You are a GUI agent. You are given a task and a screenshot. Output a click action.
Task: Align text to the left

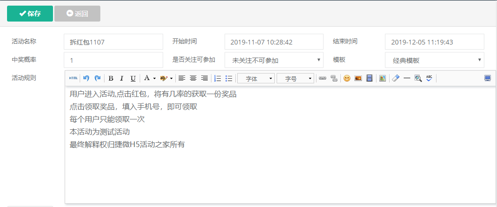[x=181, y=78]
